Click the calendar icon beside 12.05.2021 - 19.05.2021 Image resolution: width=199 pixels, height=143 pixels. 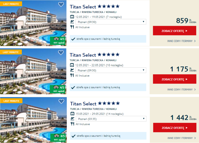[x=72, y=17]
